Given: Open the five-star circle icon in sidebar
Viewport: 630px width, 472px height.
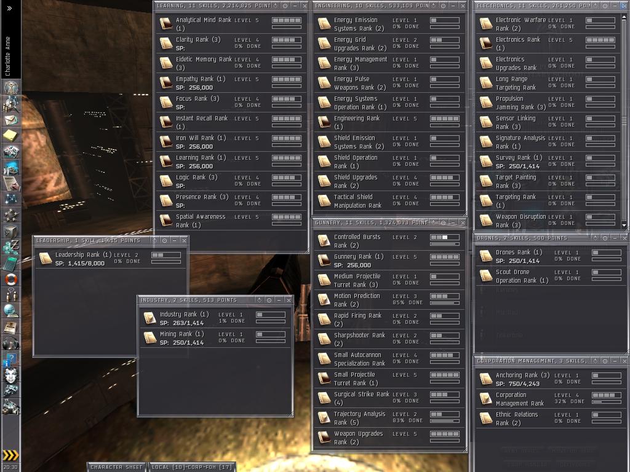Looking at the screenshot, I should 11,216.
